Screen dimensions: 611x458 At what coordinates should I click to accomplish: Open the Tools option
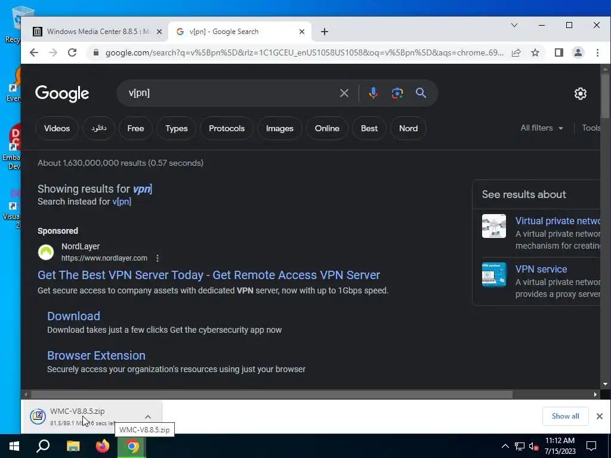[591, 128]
